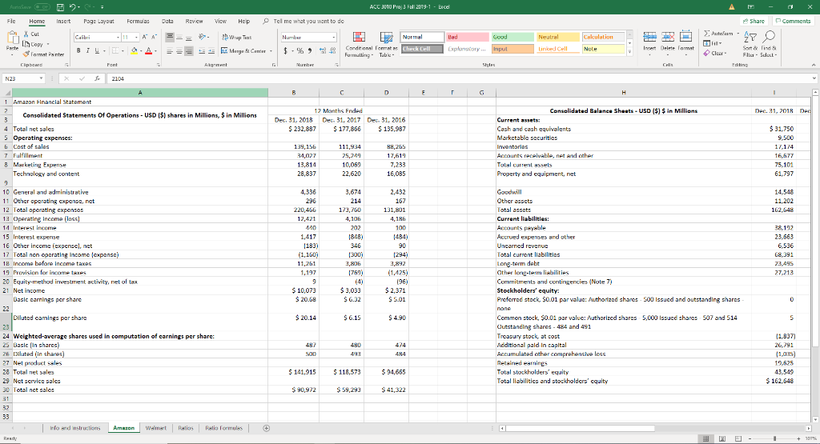Viewport: 820px width, 444px height.
Task: Decrease indent in Alignment group
Action: pos(202,51)
